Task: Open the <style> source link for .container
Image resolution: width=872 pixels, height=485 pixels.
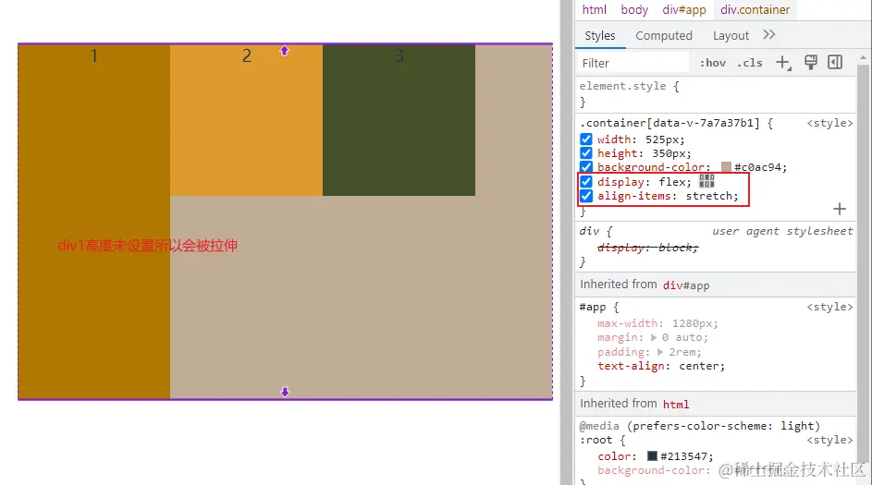Action: [829, 124]
